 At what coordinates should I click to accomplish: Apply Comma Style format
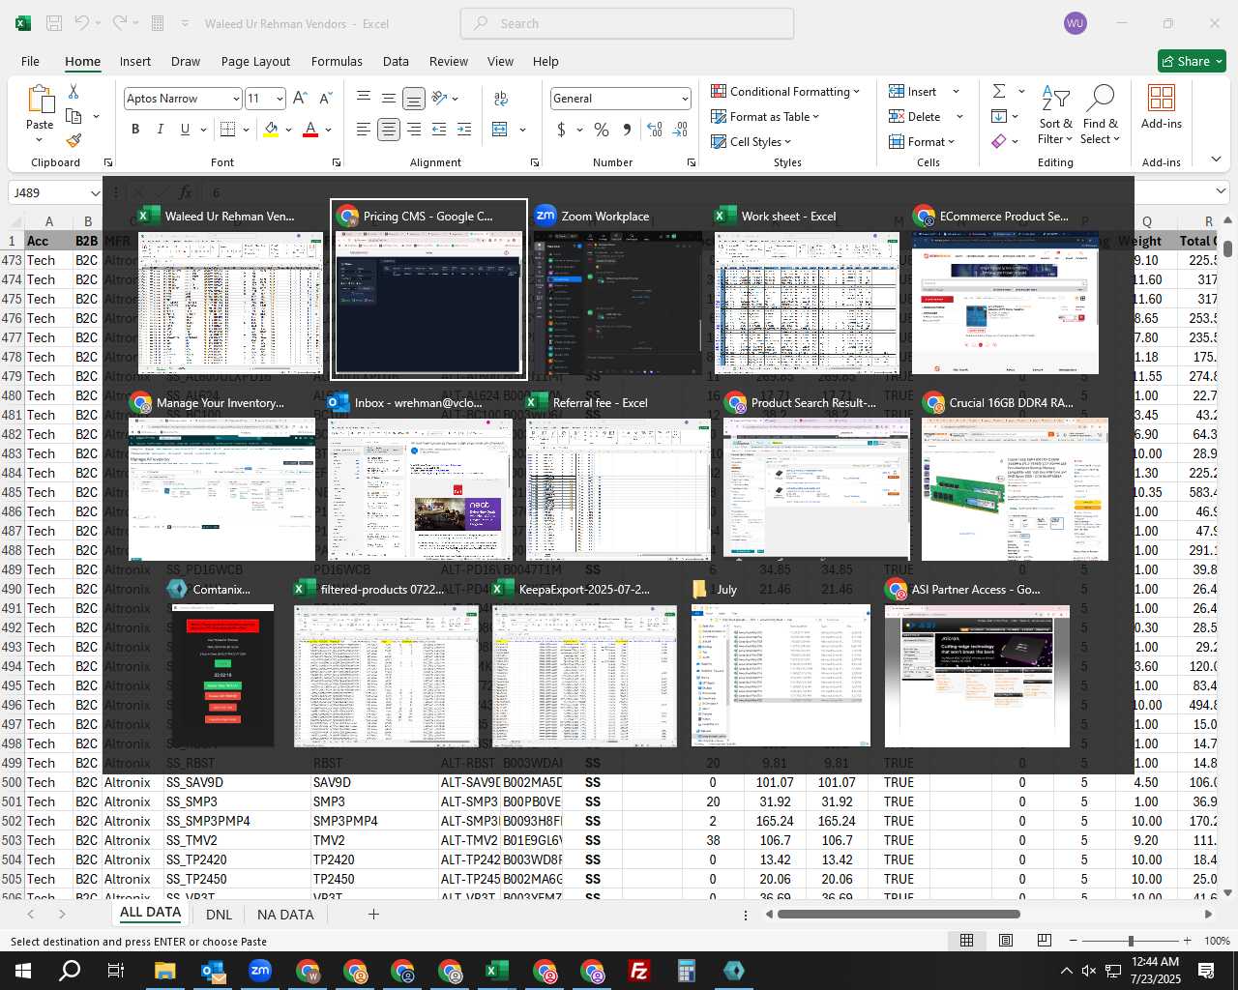tap(627, 130)
